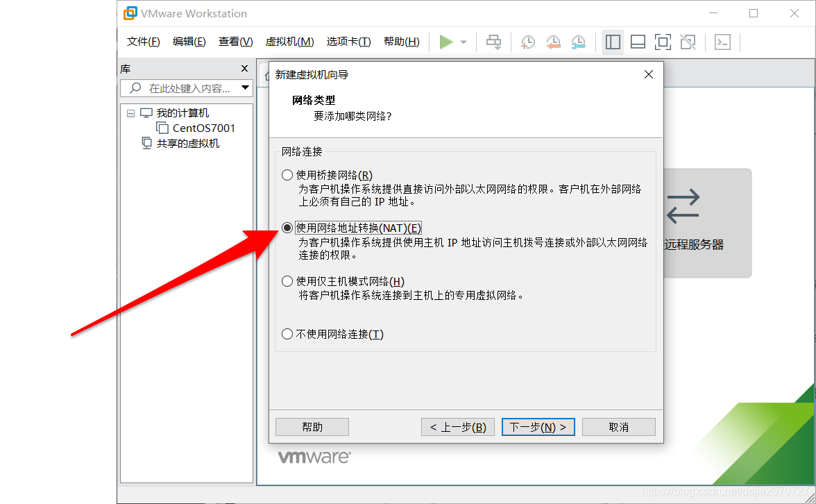This screenshot has height=504, width=816.
Task: Toggle the library sidebar view icon
Action: coord(613,42)
